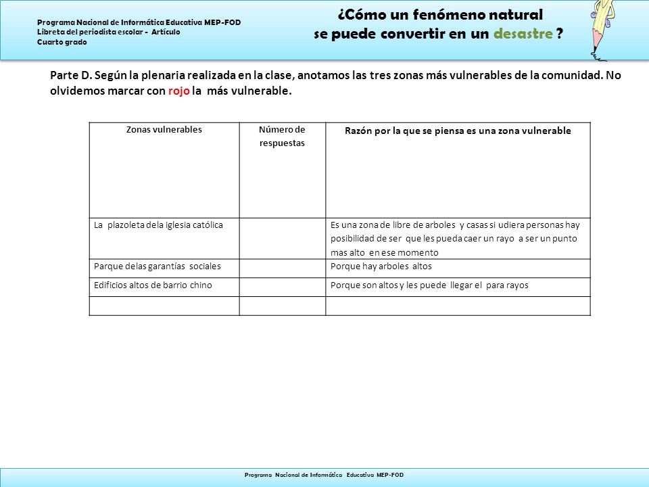This screenshot has height=487, width=649.
Task: Click reason 'Porque hay arboles altos'
Action: coord(458,269)
